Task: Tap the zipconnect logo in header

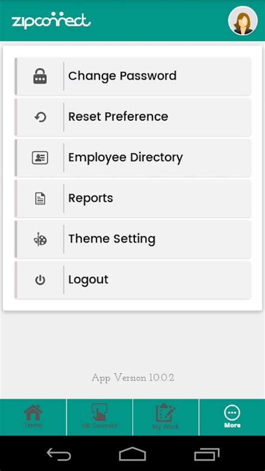Action: [x=51, y=21]
